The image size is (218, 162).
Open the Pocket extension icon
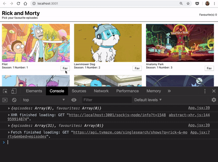click(197, 4)
